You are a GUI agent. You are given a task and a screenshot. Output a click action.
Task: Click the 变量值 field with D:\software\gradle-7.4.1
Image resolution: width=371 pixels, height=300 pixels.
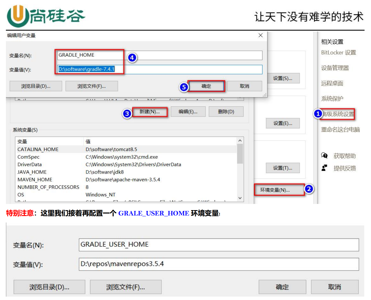tap(160, 69)
